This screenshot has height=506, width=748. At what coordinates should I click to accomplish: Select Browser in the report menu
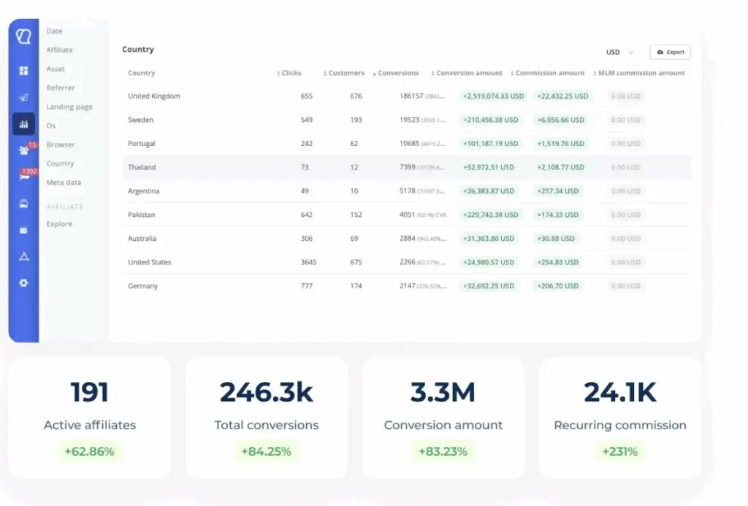click(61, 145)
